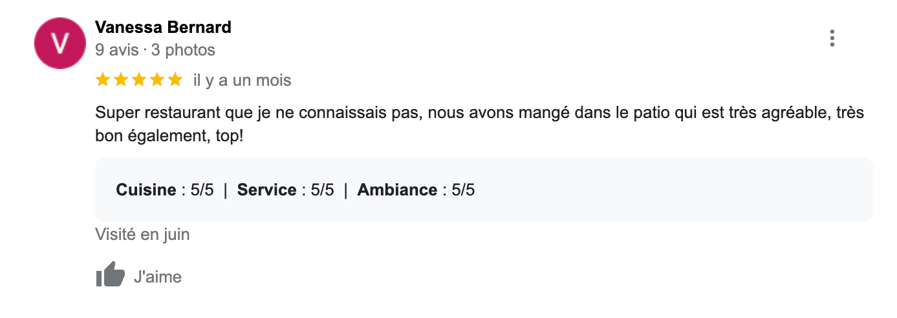Screen dimensions: 897x318
Task: Click the third yellow rating star
Action: point(139,80)
